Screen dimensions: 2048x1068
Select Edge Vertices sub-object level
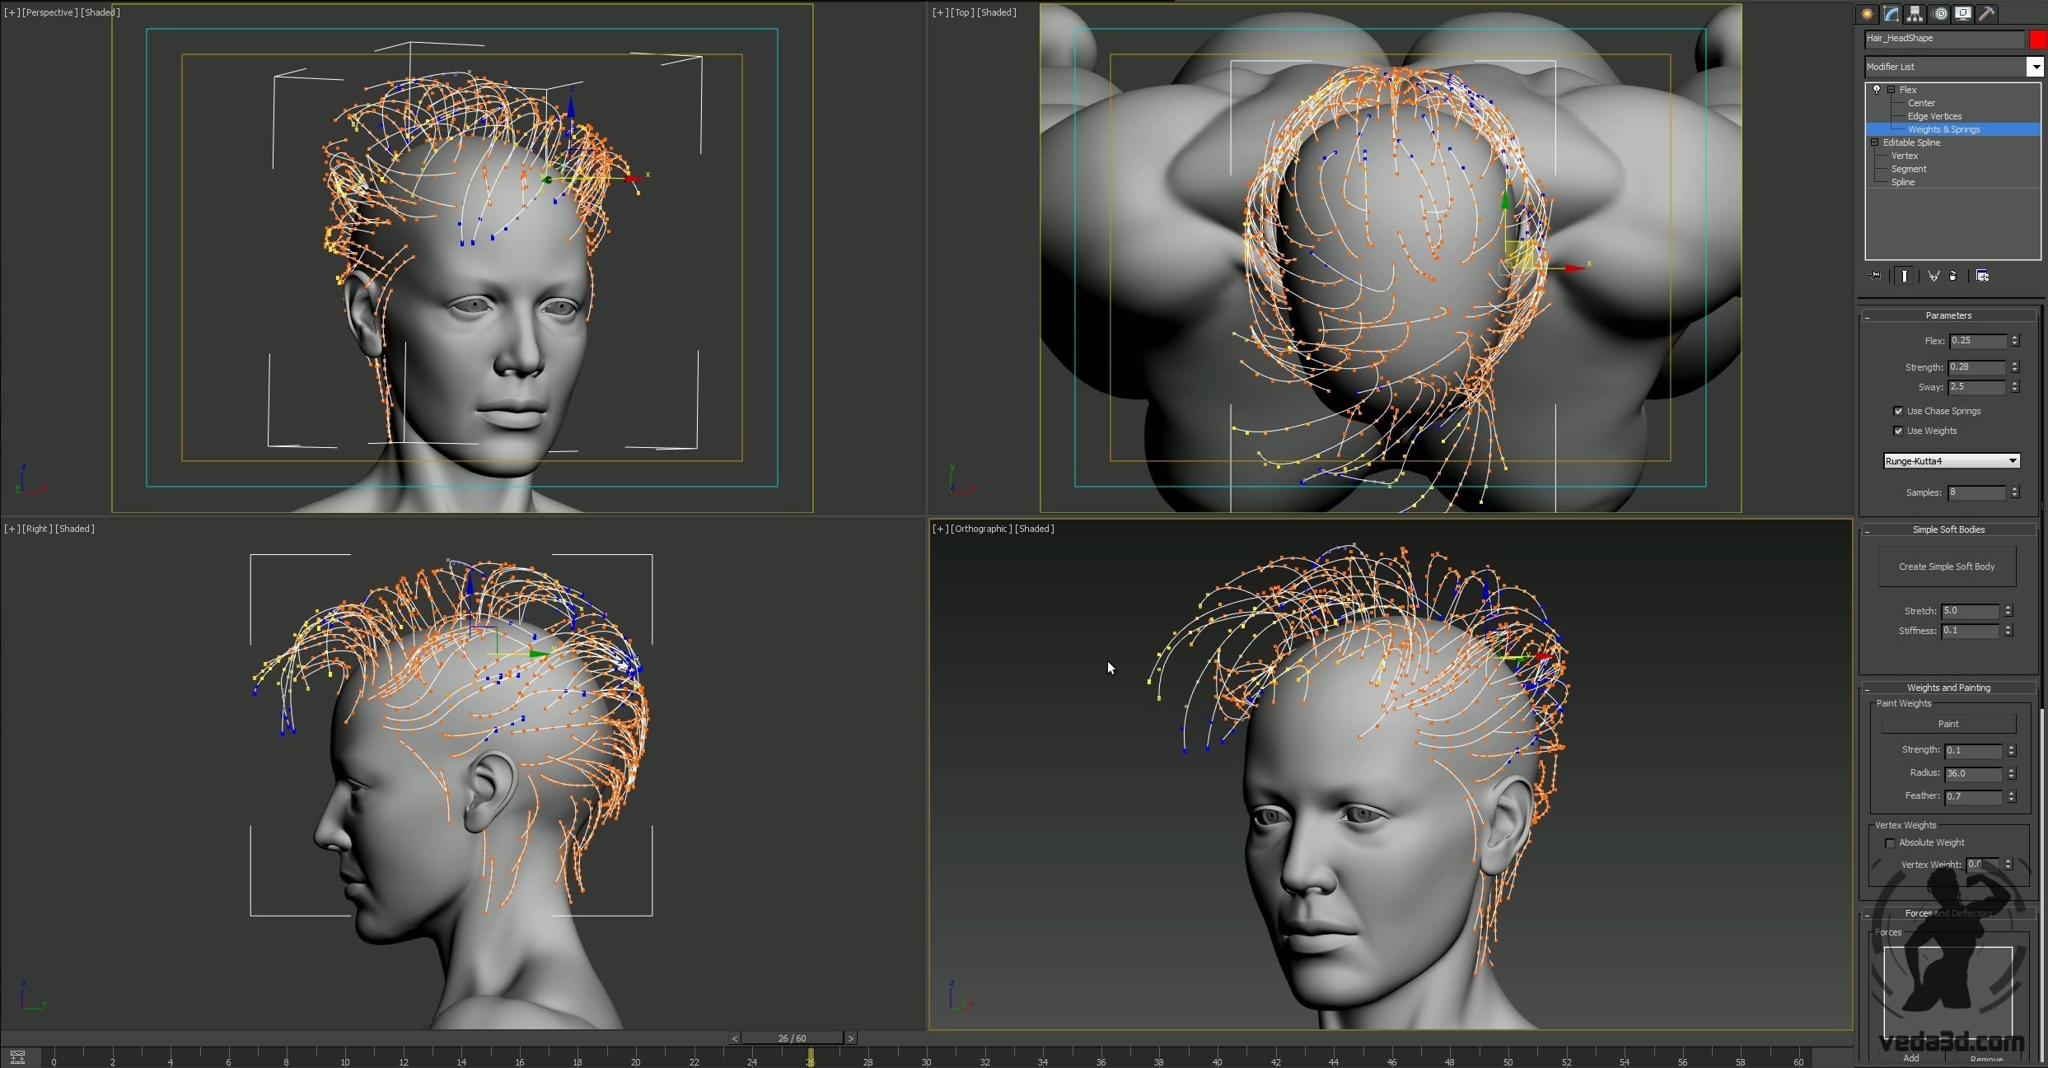click(x=1933, y=116)
